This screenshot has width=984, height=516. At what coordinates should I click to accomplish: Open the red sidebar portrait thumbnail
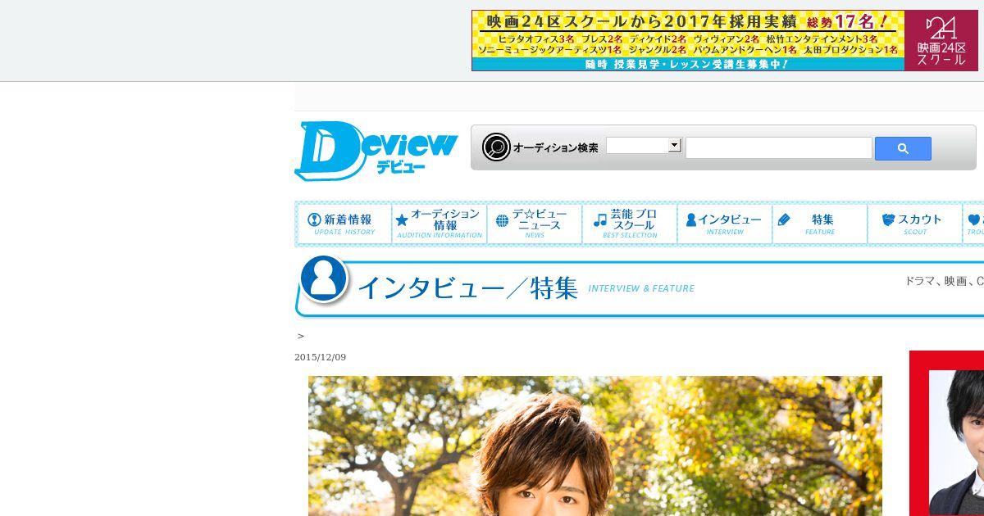click(947, 433)
